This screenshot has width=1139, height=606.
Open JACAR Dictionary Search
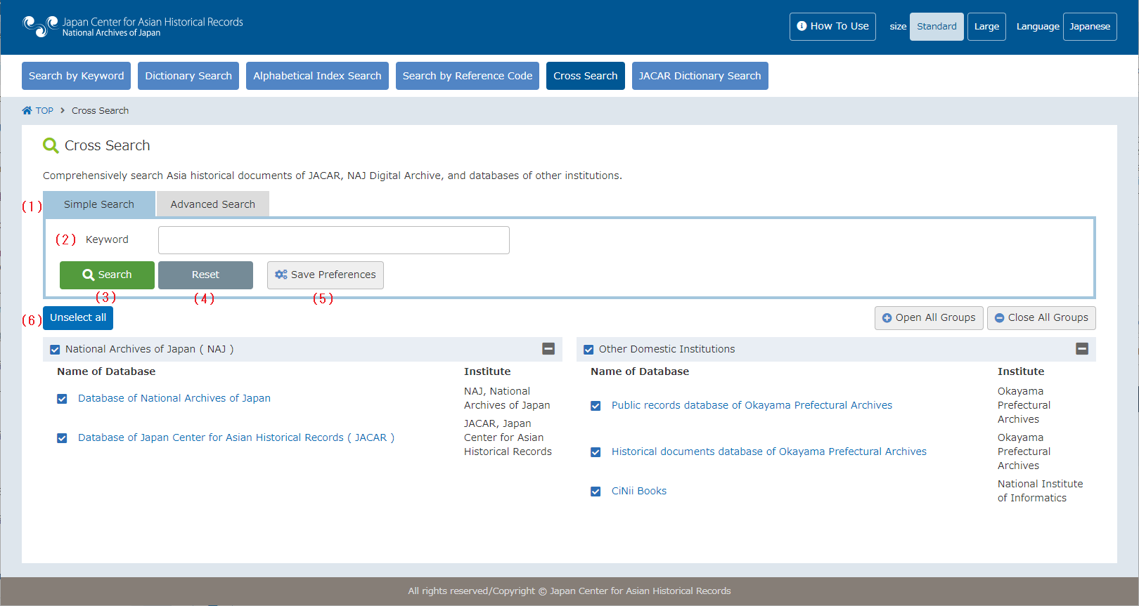(x=700, y=76)
